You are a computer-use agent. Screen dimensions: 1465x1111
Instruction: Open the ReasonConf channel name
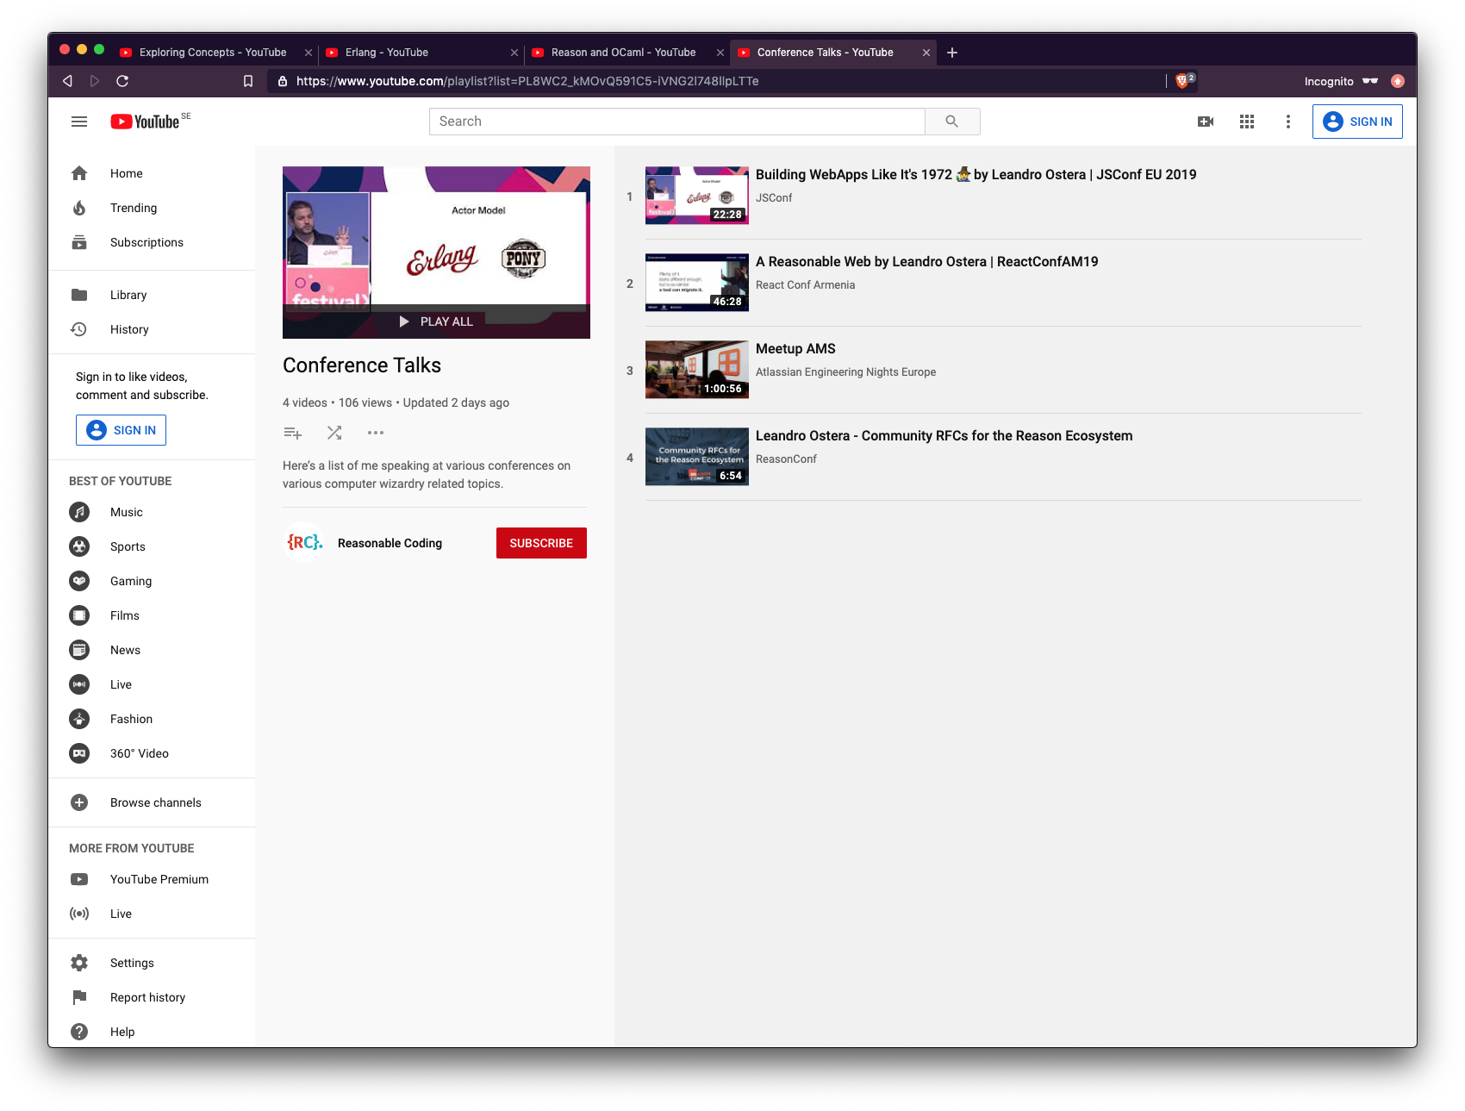[786, 459]
